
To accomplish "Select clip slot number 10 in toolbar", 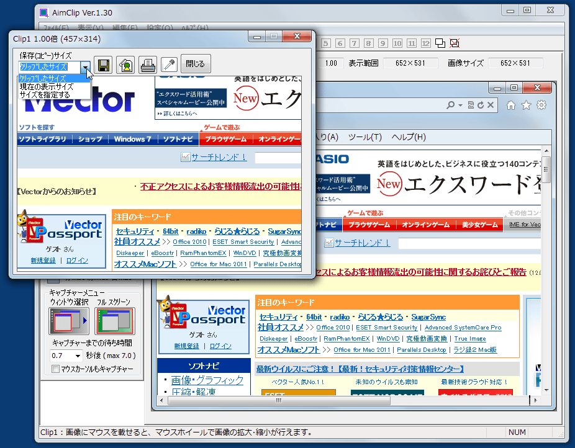I will [397, 43].
